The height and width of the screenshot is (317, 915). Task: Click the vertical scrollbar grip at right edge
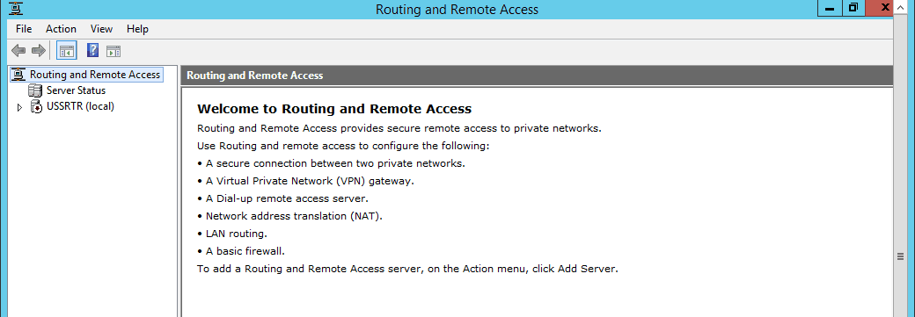pyautogui.click(x=900, y=256)
